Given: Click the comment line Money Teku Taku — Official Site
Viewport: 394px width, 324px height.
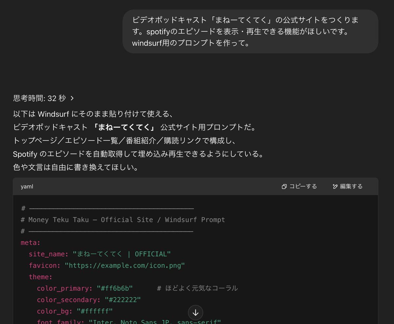Looking at the screenshot, I should 123,220.
